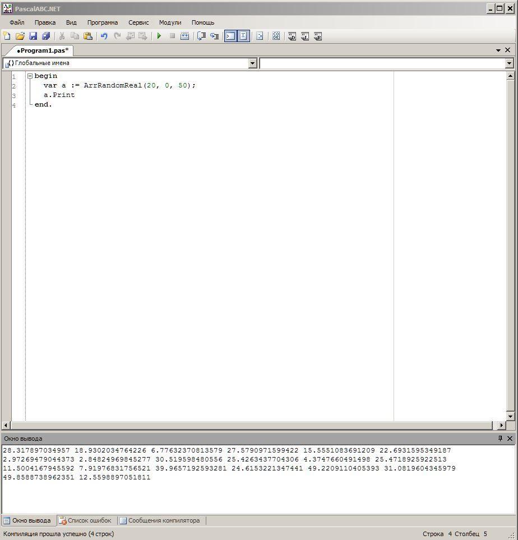The image size is (518, 540).
Task: Switch to Сообщения компилятора tab
Action: click(x=160, y=520)
